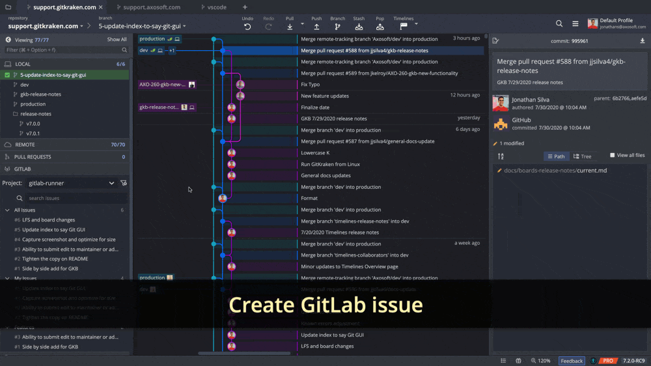This screenshot has height=366, width=651.
Task: Add a new tab with plus icon
Action: click(x=245, y=7)
